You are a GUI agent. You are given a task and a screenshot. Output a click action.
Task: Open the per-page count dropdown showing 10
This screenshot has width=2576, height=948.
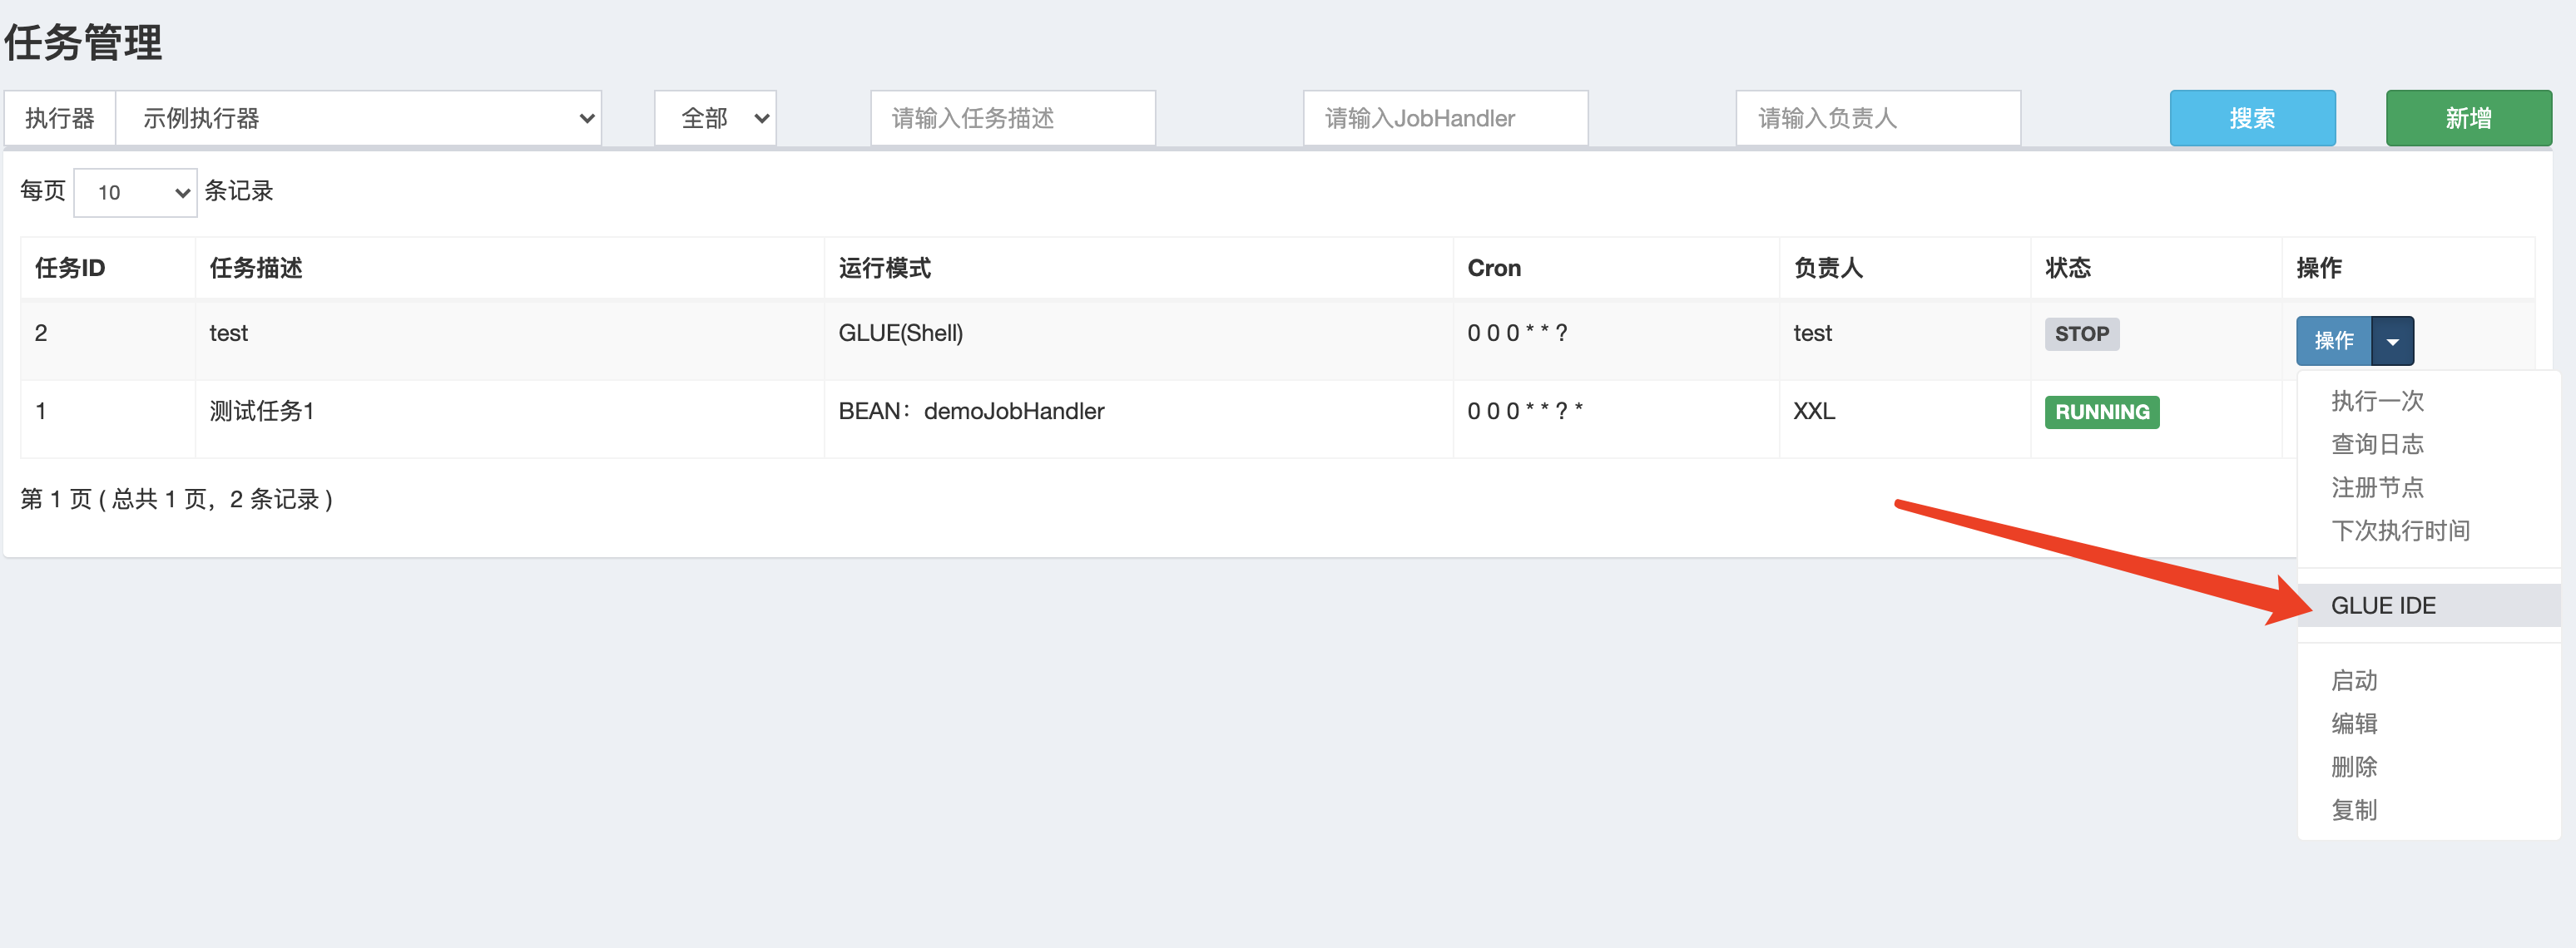click(135, 192)
